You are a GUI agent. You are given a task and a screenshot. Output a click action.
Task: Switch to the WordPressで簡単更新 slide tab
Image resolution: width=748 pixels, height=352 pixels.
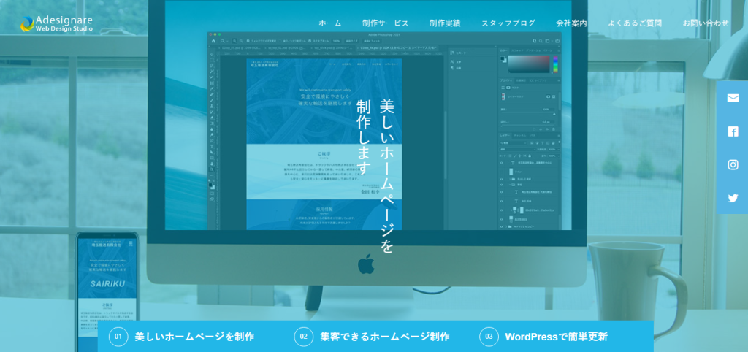[555, 337]
